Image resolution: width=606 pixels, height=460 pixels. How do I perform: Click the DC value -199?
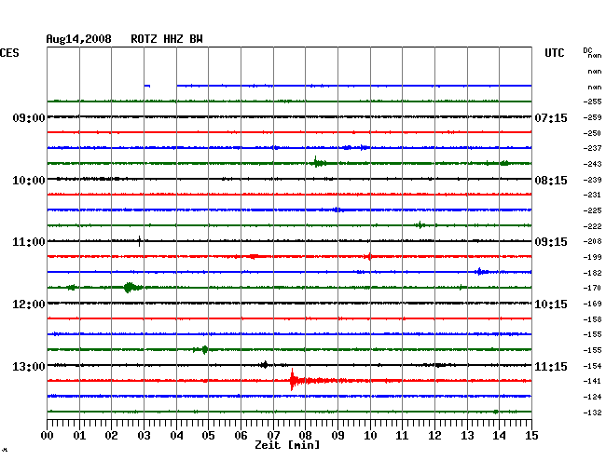(x=592, y=257)
